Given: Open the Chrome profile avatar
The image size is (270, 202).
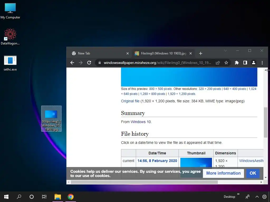Looking at the screenshot, I should tap(253, 63).
